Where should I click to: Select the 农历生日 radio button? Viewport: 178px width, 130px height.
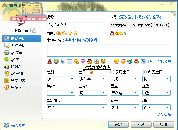(x=145, y=72)
